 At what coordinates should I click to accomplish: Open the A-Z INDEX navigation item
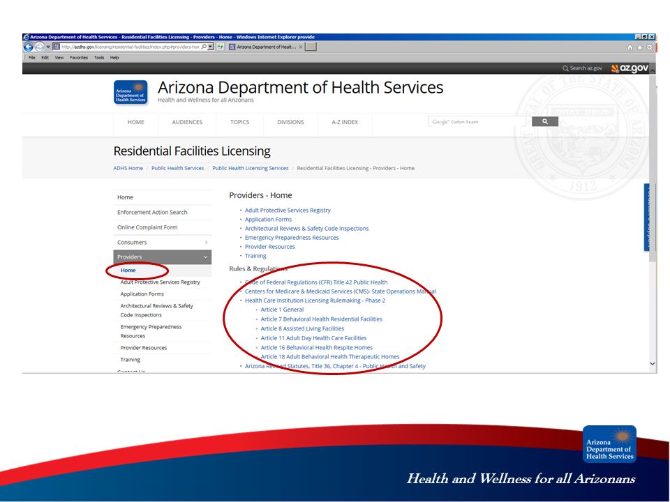[345, 122]
